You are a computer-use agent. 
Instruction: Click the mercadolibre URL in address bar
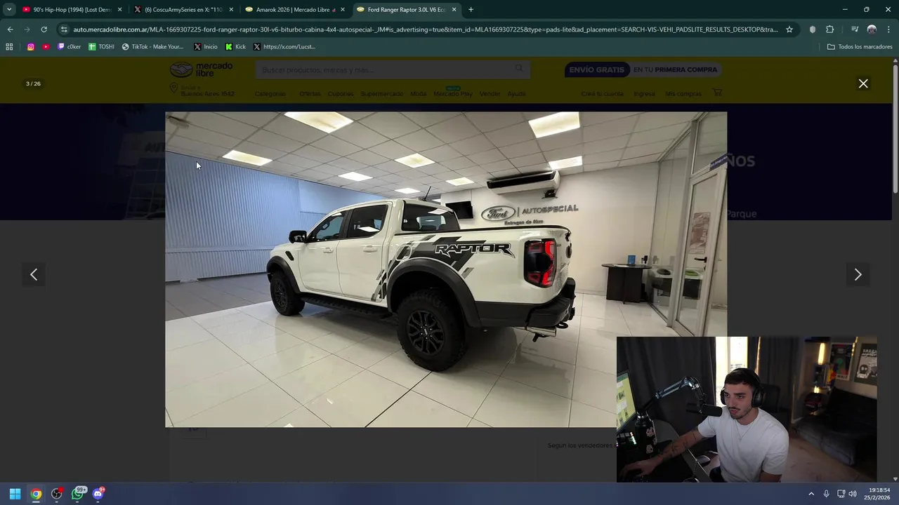(425, 29)
